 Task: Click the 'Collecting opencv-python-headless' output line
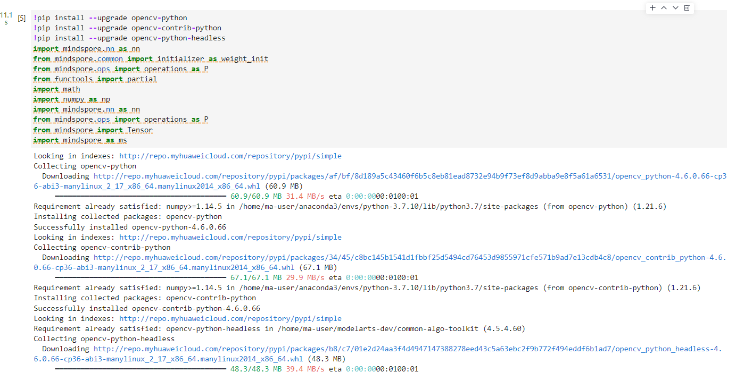coord(104,339)
